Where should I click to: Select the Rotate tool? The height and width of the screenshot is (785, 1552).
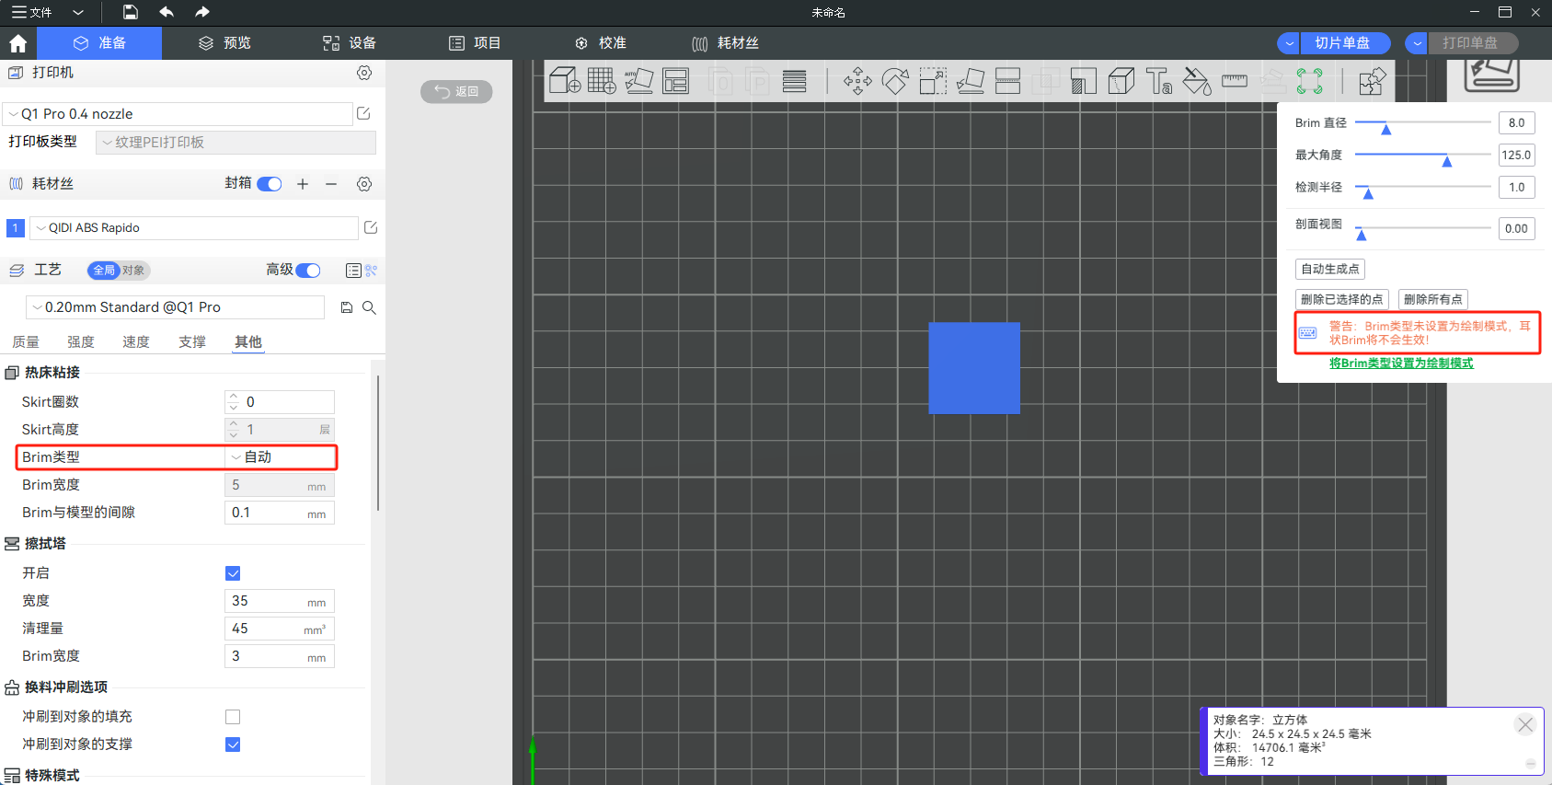pos(895,81)
